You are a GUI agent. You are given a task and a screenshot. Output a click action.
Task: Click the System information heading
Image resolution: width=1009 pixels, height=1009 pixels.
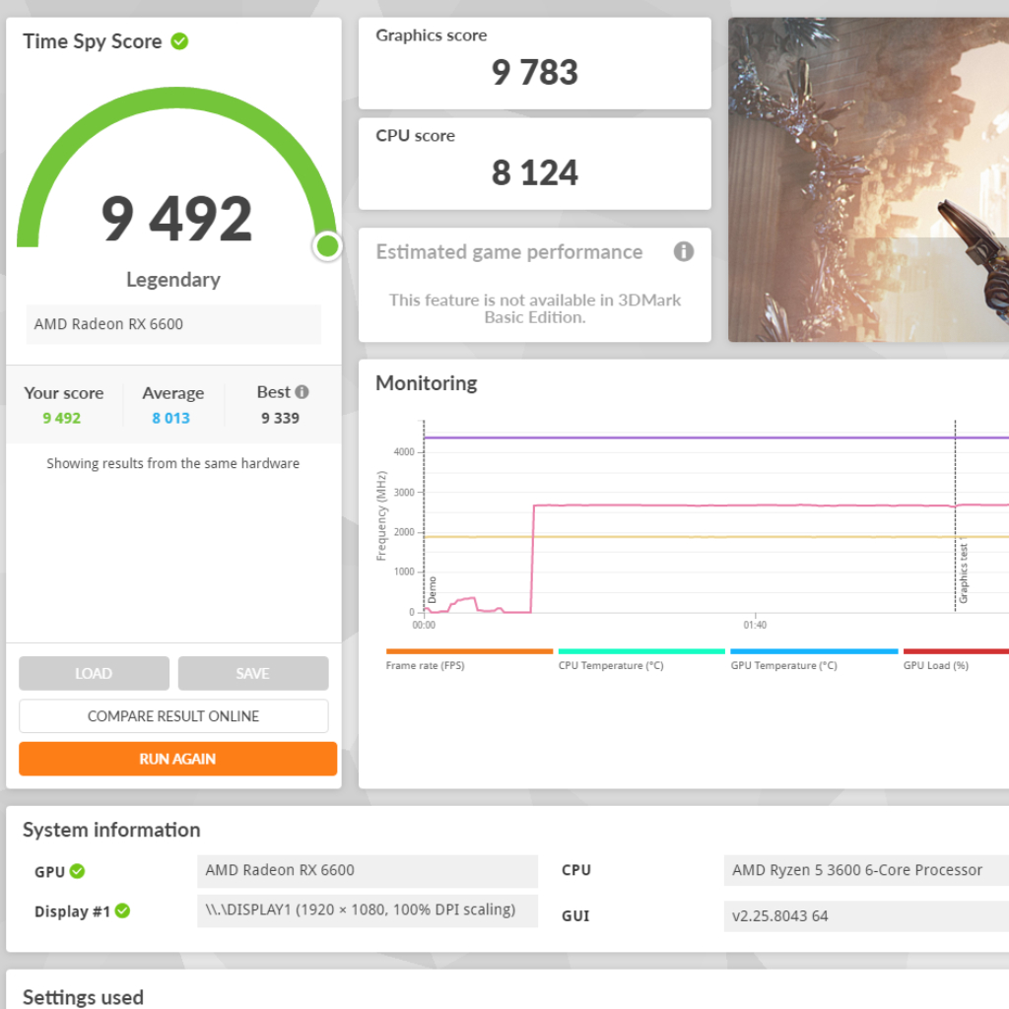(112, 830)
